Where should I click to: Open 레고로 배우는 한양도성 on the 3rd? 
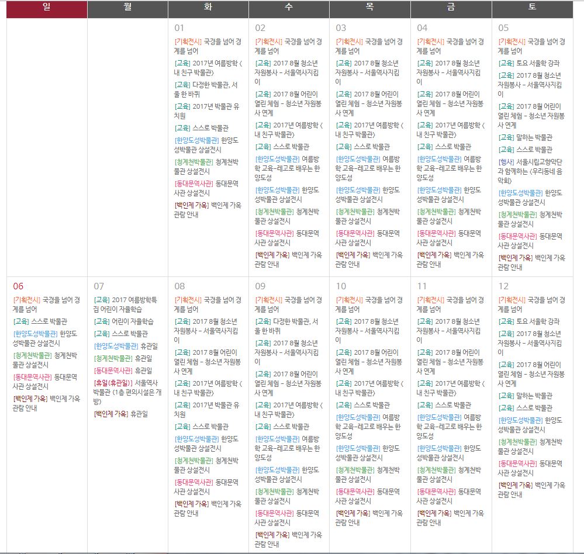368,168
